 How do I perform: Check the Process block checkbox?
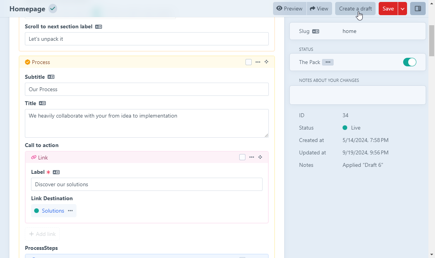coord(249,62)
